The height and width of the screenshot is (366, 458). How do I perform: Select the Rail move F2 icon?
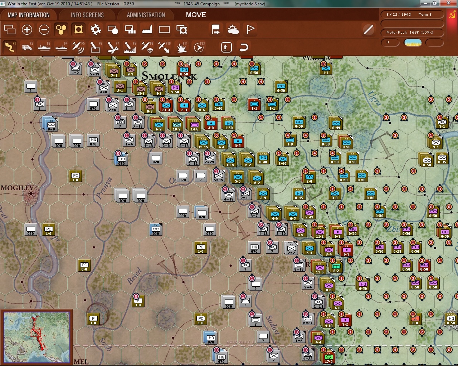tap(27, 47)
